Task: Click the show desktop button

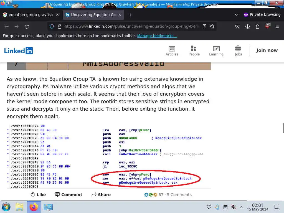Action: click(x=277, y=207)
